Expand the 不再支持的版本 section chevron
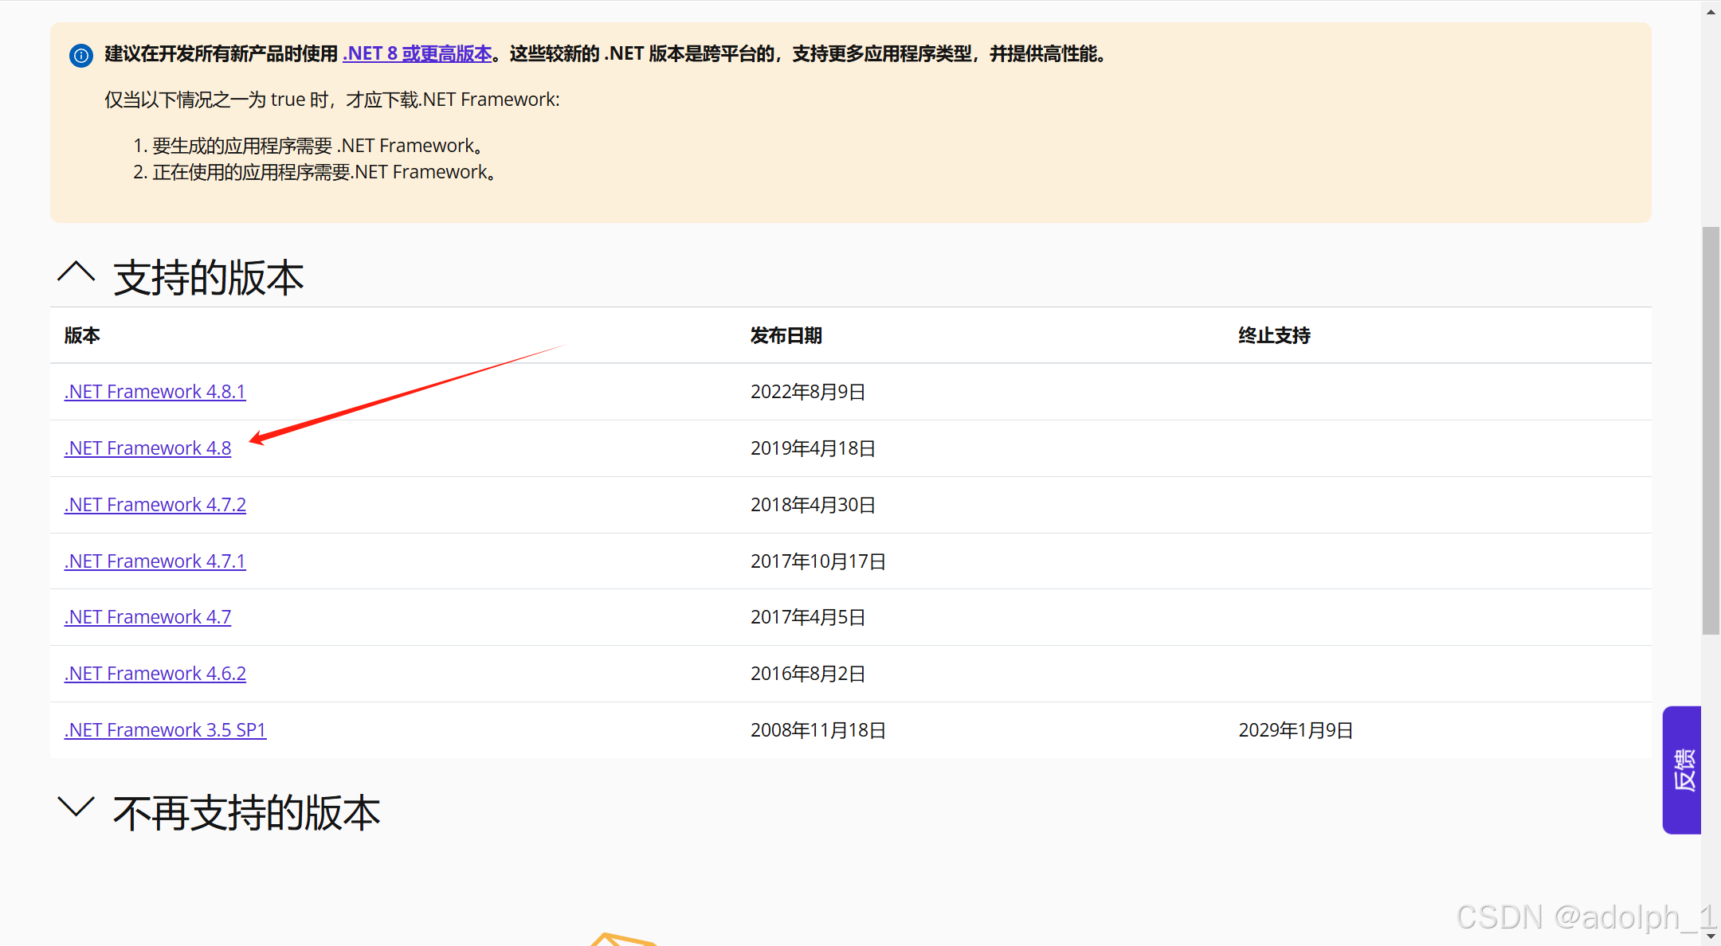The width and height of the screenshot is (1721, 946). coord(76,807)
